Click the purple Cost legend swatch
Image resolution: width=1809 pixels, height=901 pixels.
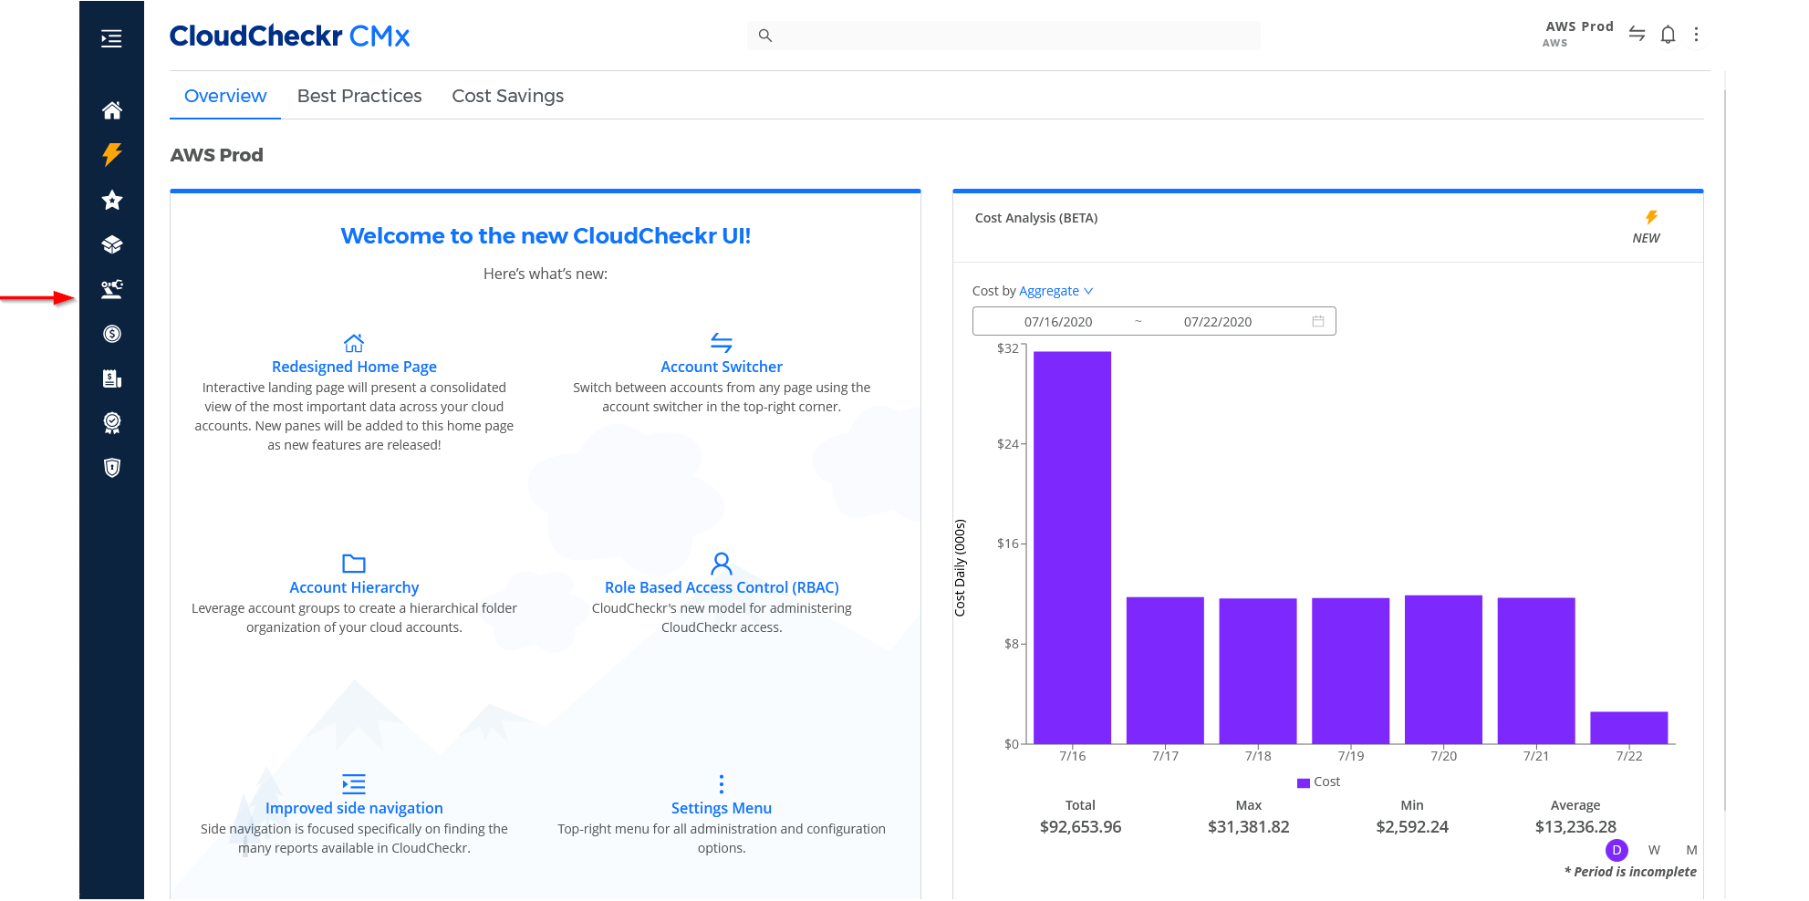[x=1304, y=782]
